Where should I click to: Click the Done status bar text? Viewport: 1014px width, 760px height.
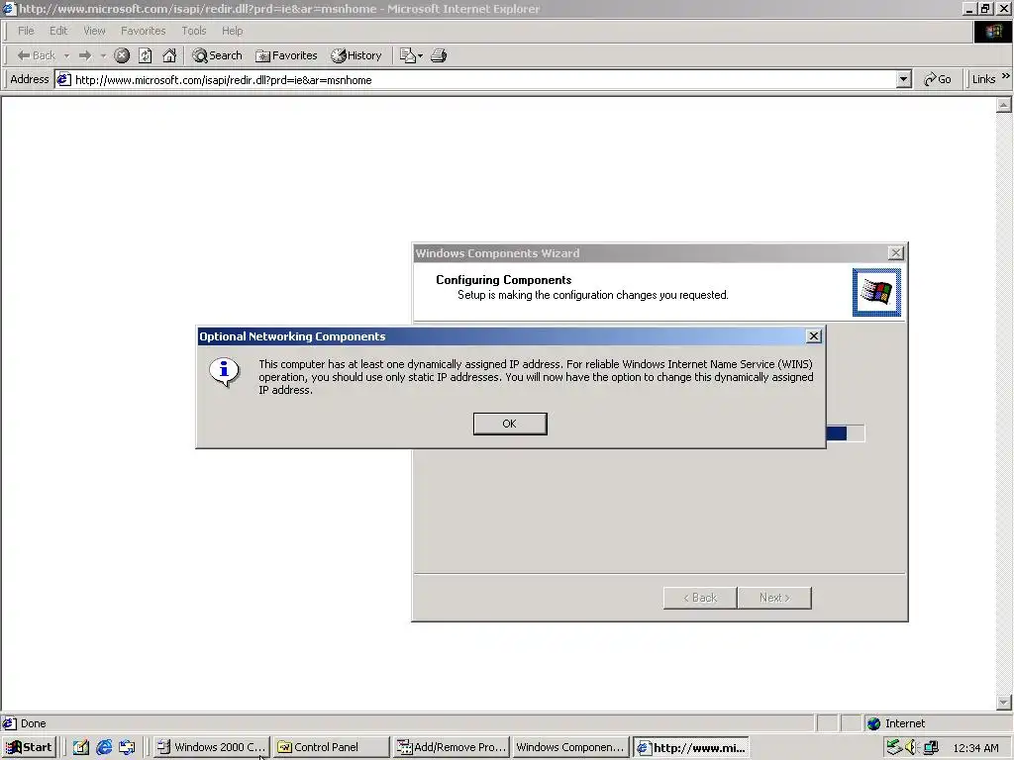tap(33, 723)
